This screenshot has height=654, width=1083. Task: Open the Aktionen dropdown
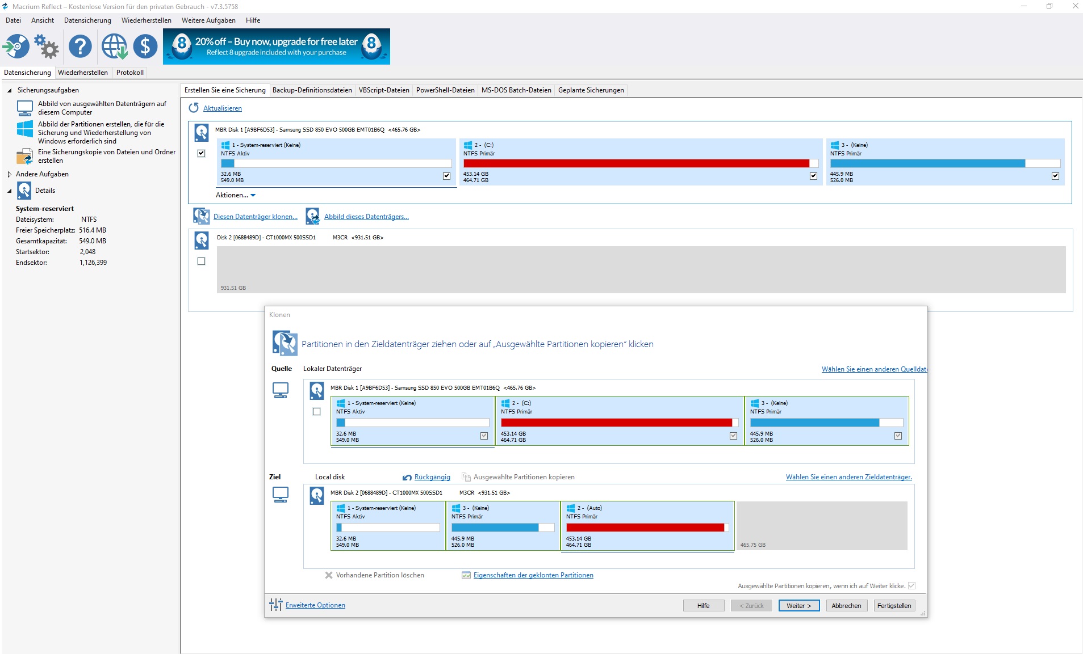point(236,195)
